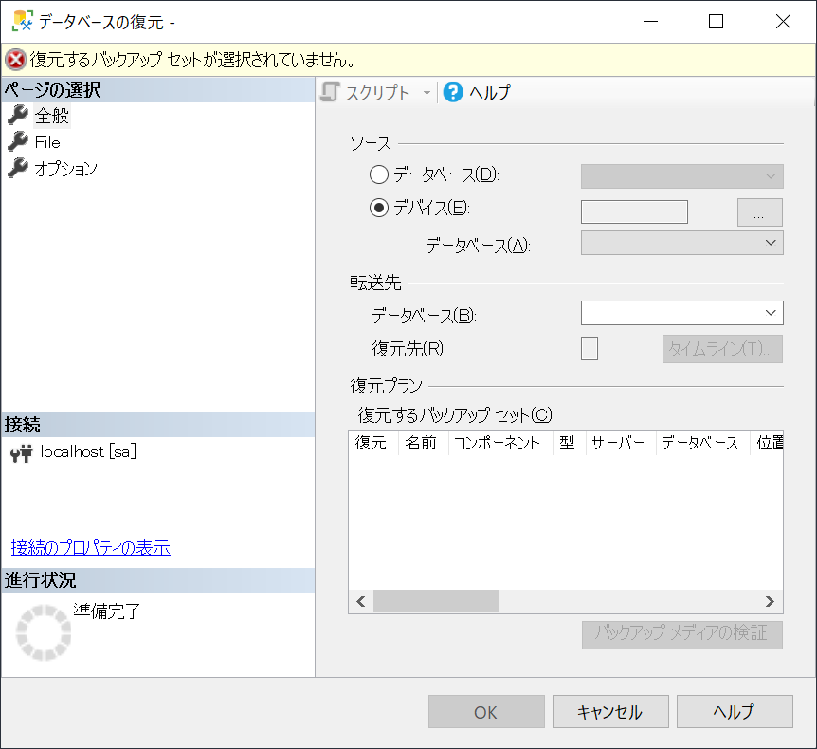The height and width of the screenshot is (749, 817).
Task: Expand the スクリプト dropdown arrow
Action: [427, 93]
